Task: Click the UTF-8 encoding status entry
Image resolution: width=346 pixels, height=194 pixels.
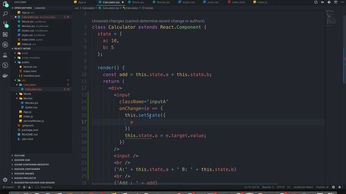Action: [x=280, y=187]
